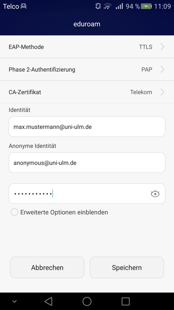Tap the Android back navigation icon

click(x=48, y=301)
